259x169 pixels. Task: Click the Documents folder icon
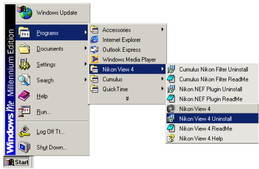24,48
